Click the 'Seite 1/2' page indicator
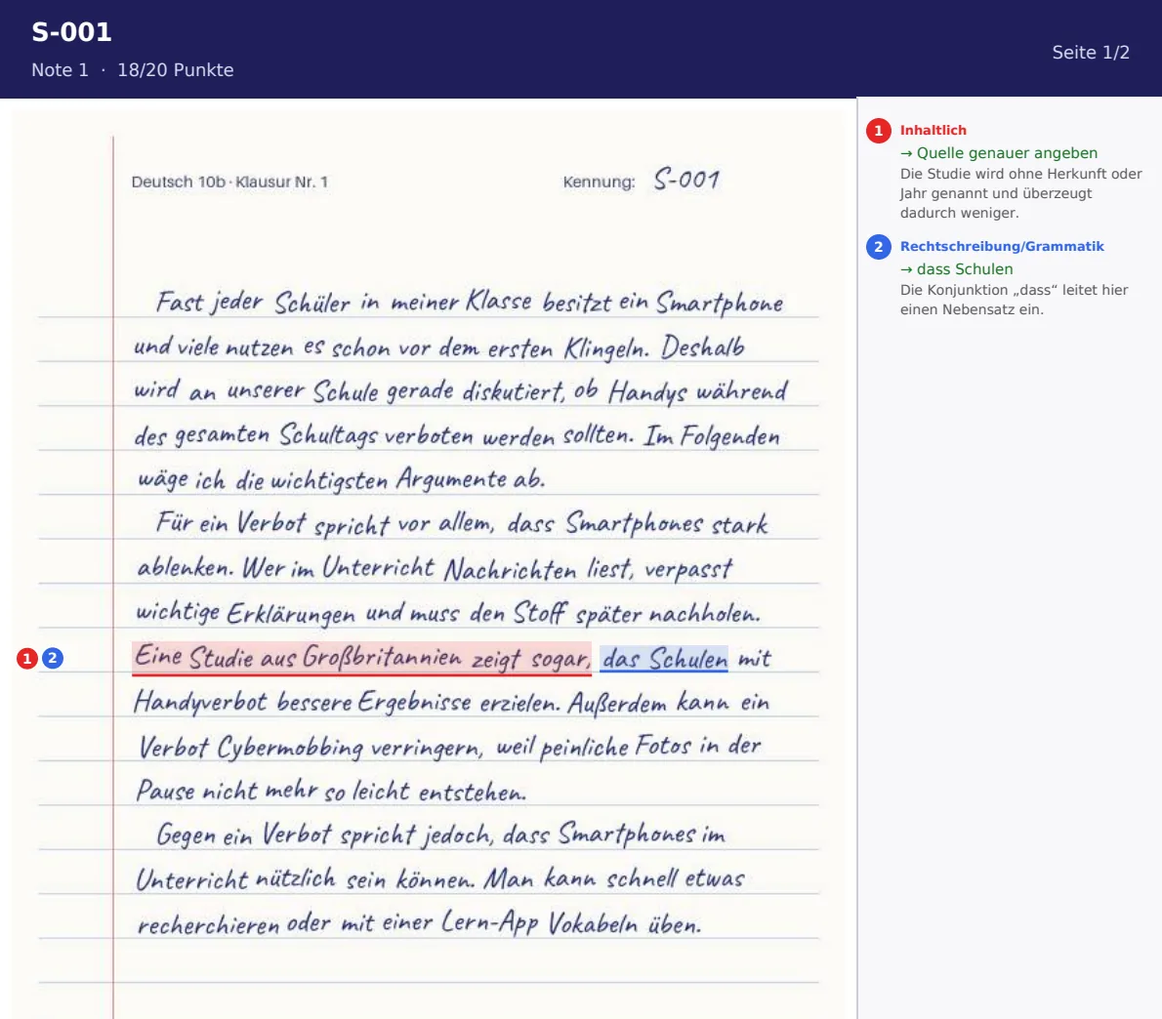1162x1019 pixels. (x=1091, y=53)
